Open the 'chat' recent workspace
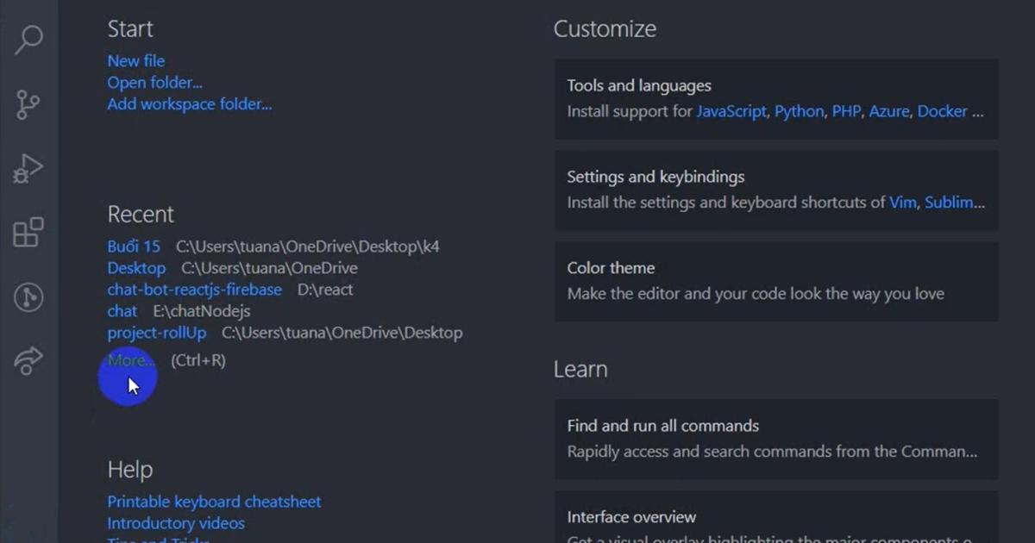Image resolution: width=1035 pixels, height=543 pixels. tap(122, 311)
